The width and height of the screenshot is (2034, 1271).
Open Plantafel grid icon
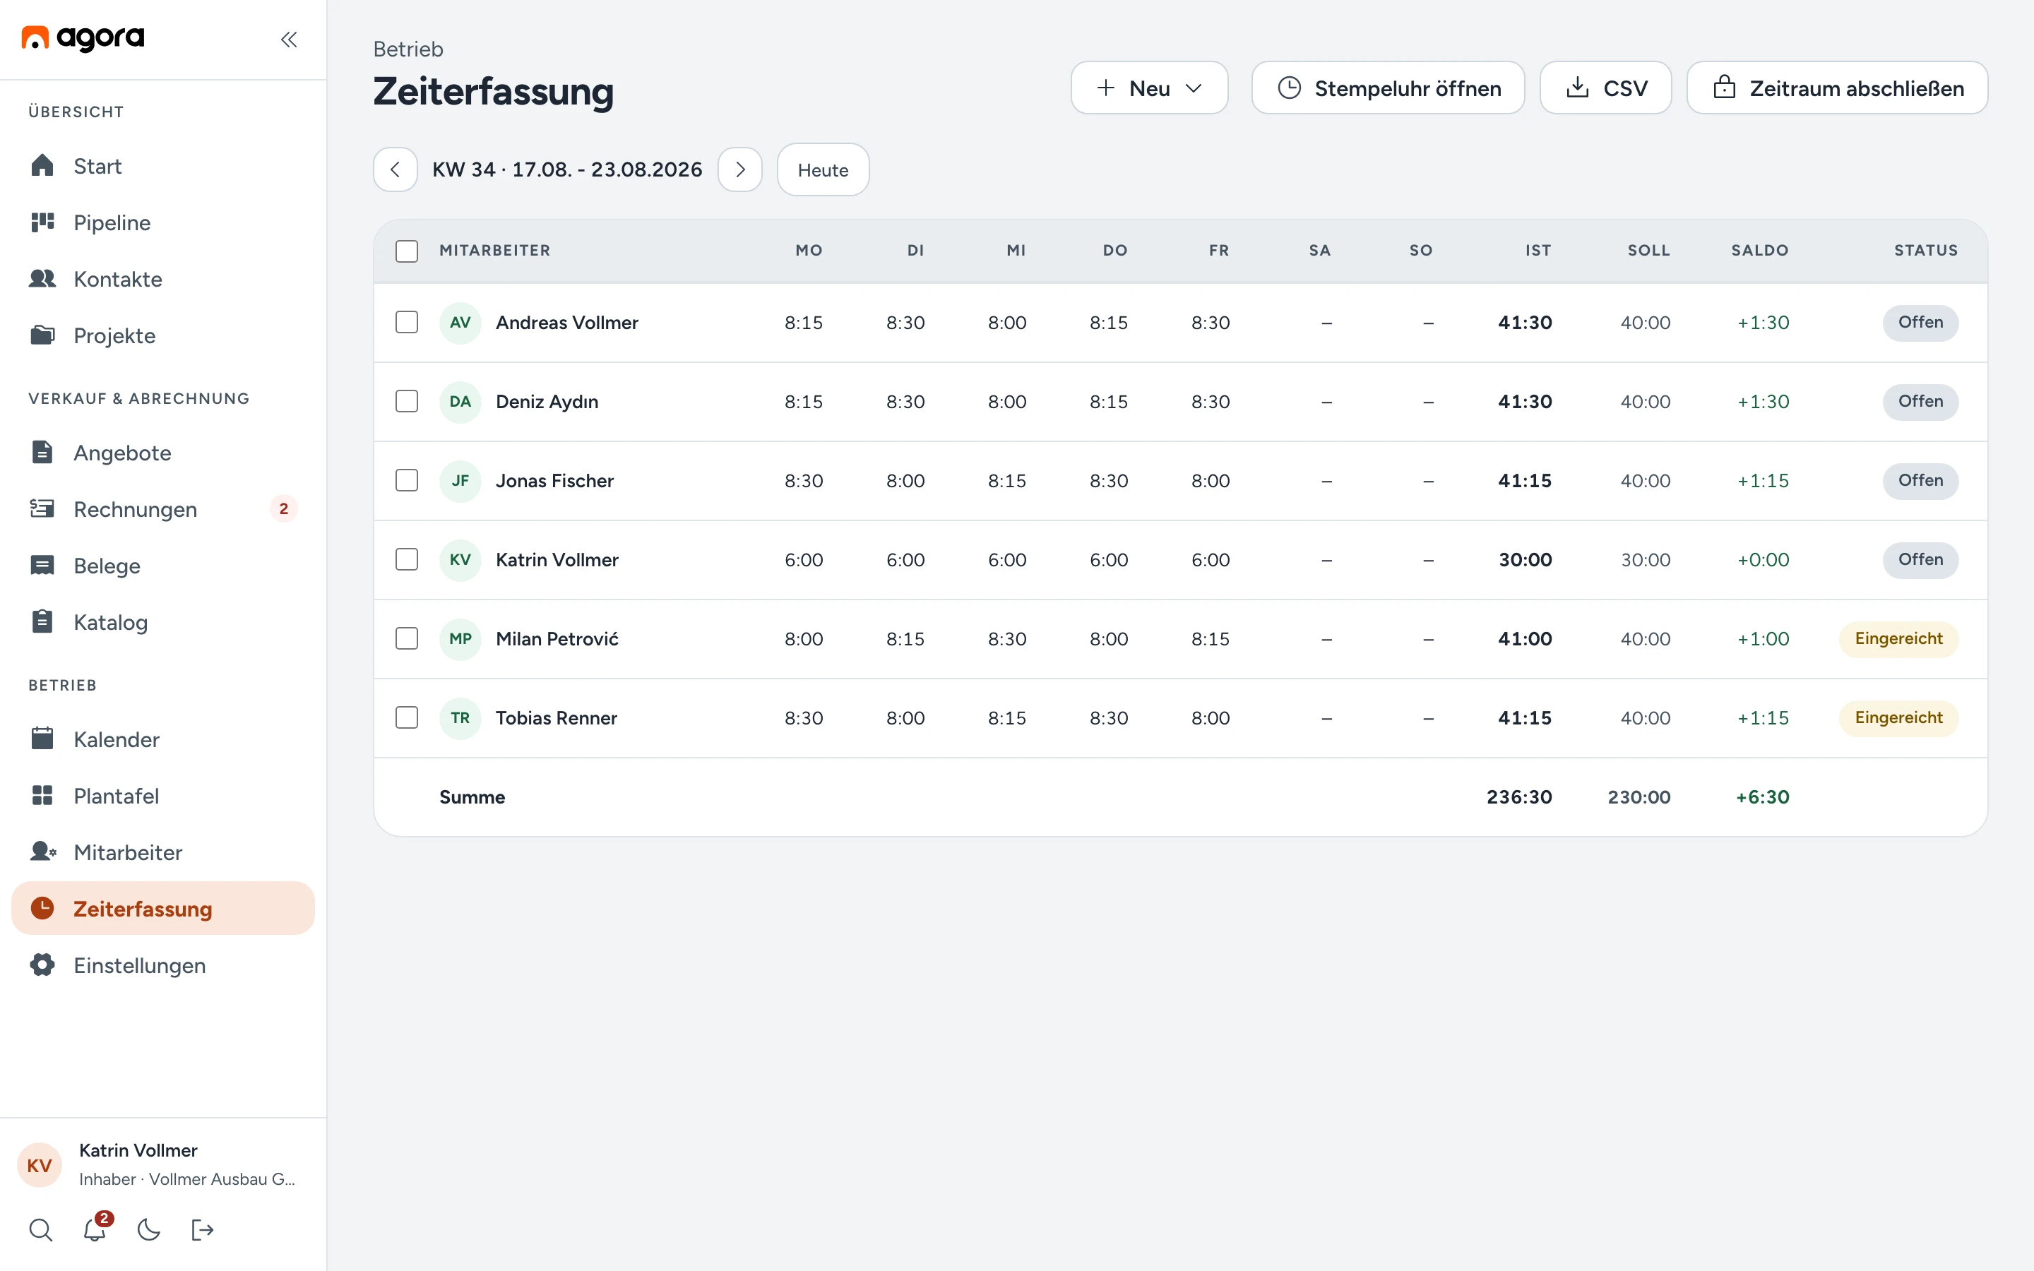(42, 795)
